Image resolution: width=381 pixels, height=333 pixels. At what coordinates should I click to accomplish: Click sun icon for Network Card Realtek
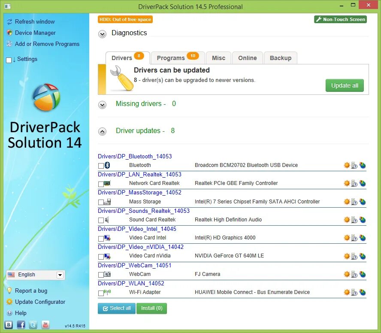pyautogui.click(x=347, y=183)
